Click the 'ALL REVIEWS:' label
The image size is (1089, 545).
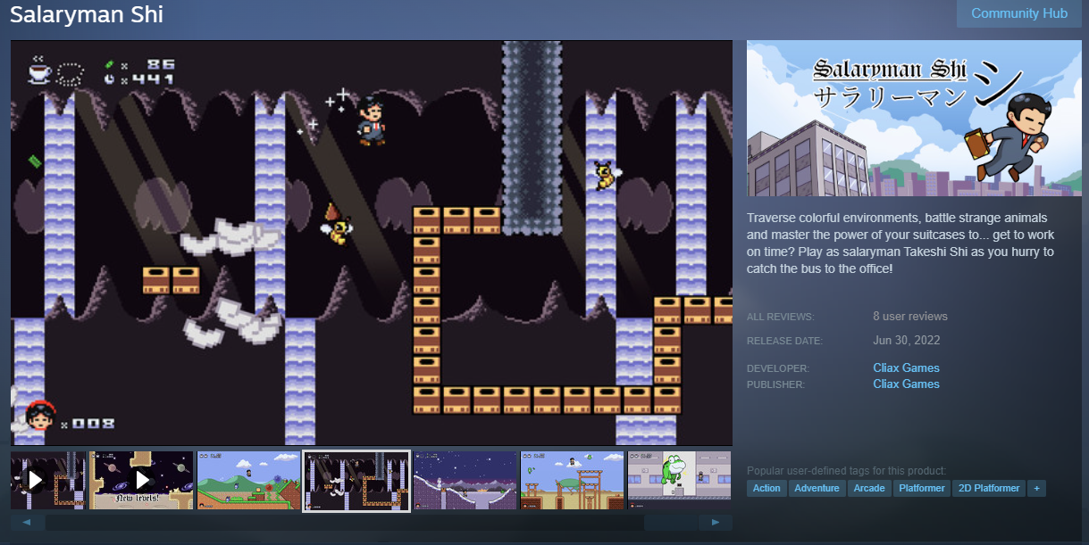click(781, 317)
